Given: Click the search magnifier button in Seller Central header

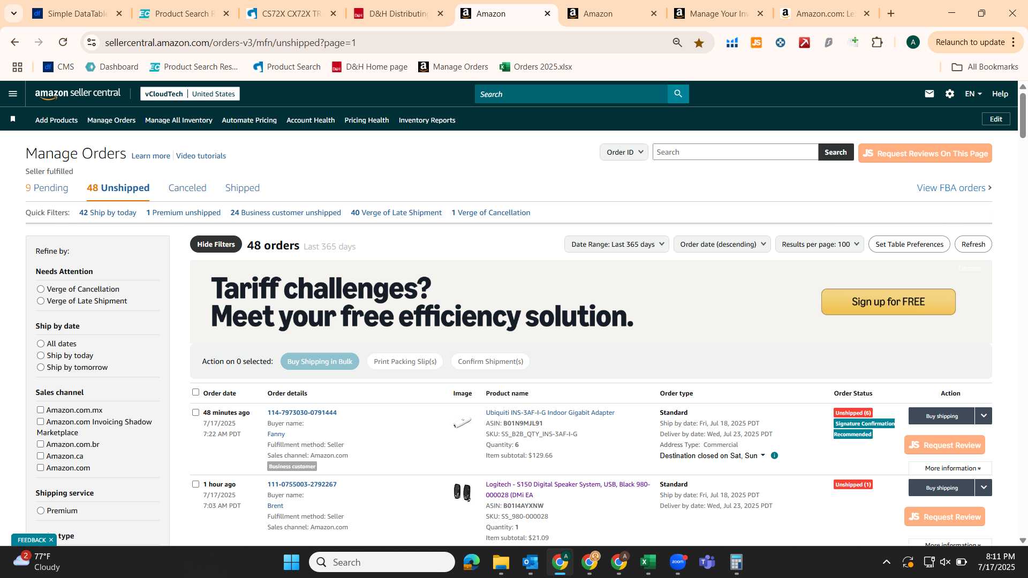Looking at the screenshot, I should pyautogui.click(x=678, y=94).
